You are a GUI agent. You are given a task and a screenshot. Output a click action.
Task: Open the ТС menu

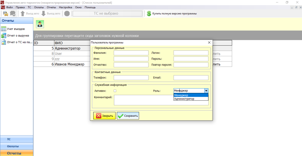[x=29, y=7]
